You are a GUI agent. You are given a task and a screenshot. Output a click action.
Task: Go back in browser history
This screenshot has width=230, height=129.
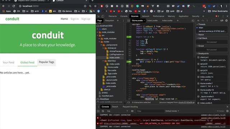pyautogui.click(x=4, y=6)
